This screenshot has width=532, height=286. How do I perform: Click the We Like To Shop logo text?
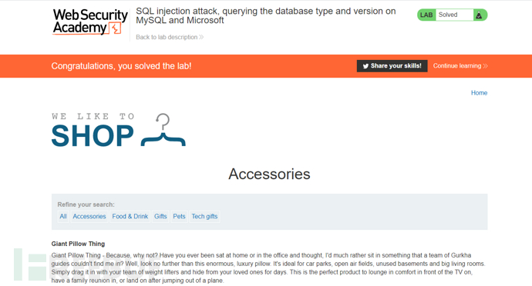click(x=93, y=130)
